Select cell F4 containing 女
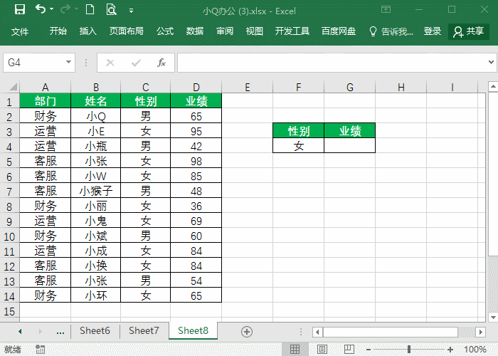 pos(299,145)
